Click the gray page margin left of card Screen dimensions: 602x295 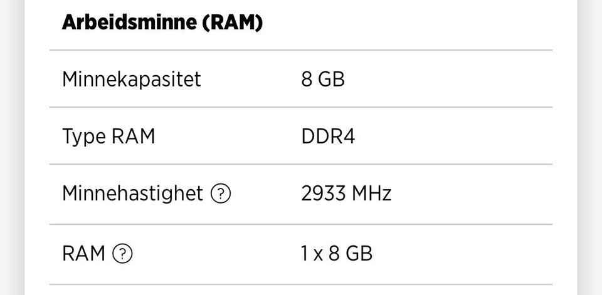click(x=12, y=147)
